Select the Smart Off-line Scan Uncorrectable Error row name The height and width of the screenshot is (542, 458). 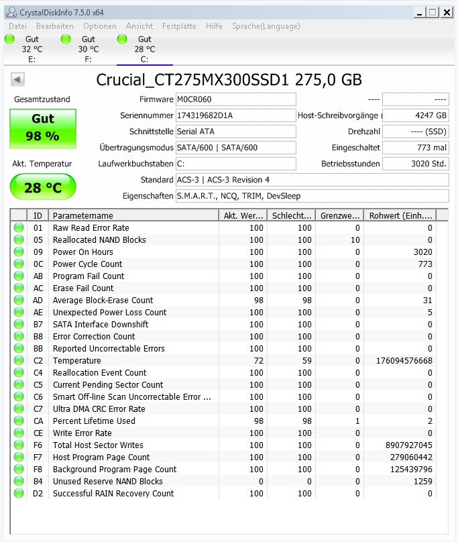coord(131,397)
